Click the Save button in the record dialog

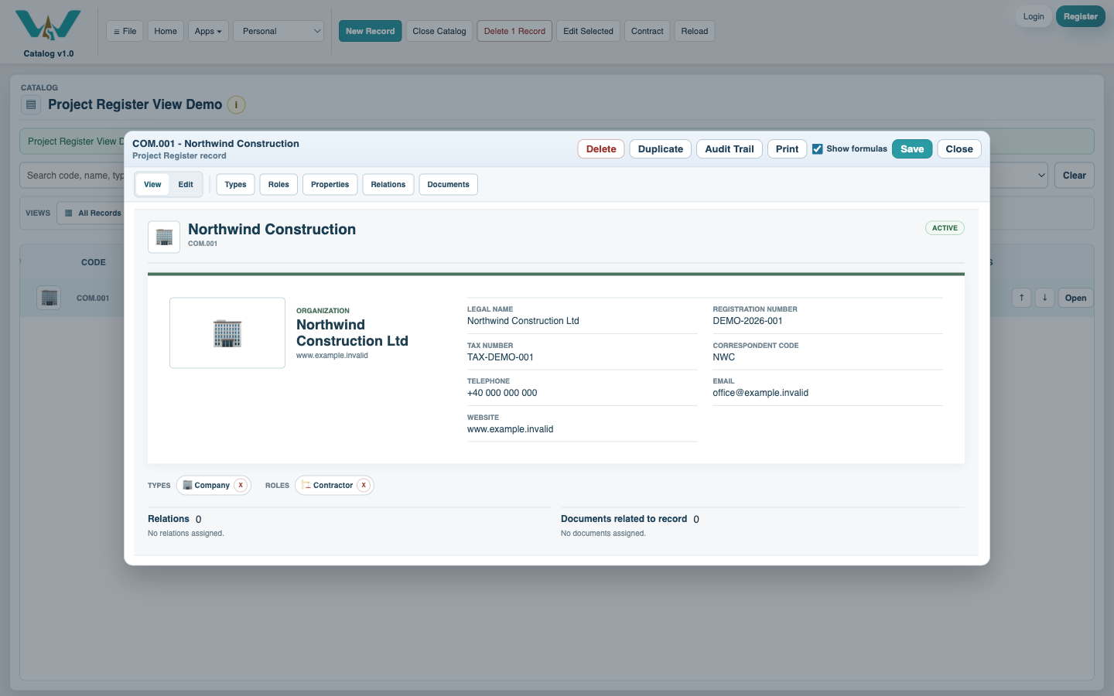(x=912, y=148)
